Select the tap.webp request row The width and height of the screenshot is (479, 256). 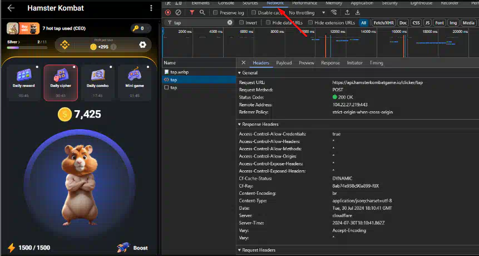199,72
